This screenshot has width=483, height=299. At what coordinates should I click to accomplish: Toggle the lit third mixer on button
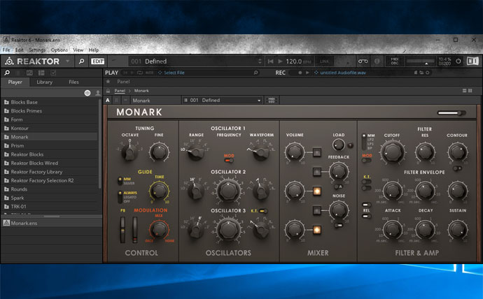[316, 191]
